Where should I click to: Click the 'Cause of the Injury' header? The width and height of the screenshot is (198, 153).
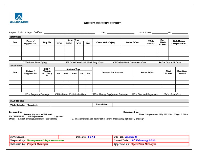106,42
